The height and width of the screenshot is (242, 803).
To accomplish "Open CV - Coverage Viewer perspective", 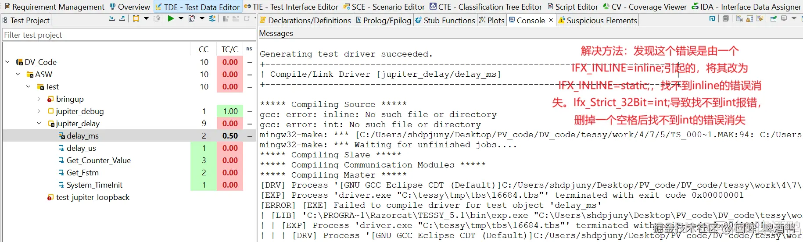I will pyautogui.click(x=645, y=7).
